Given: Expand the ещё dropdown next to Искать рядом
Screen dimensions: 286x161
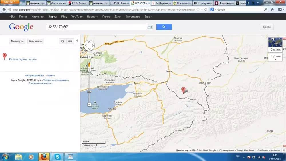Looking at the screenshot, I should [x=33, y=59].
